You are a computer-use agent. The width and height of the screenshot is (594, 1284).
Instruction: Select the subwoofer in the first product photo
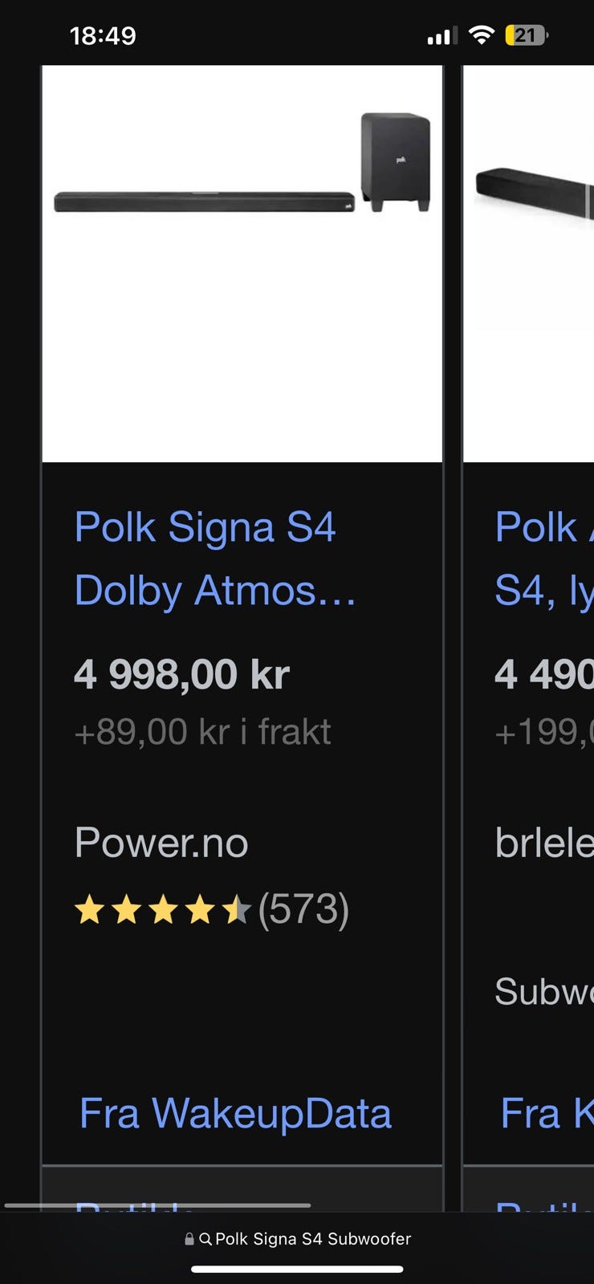tap(395, 161)
